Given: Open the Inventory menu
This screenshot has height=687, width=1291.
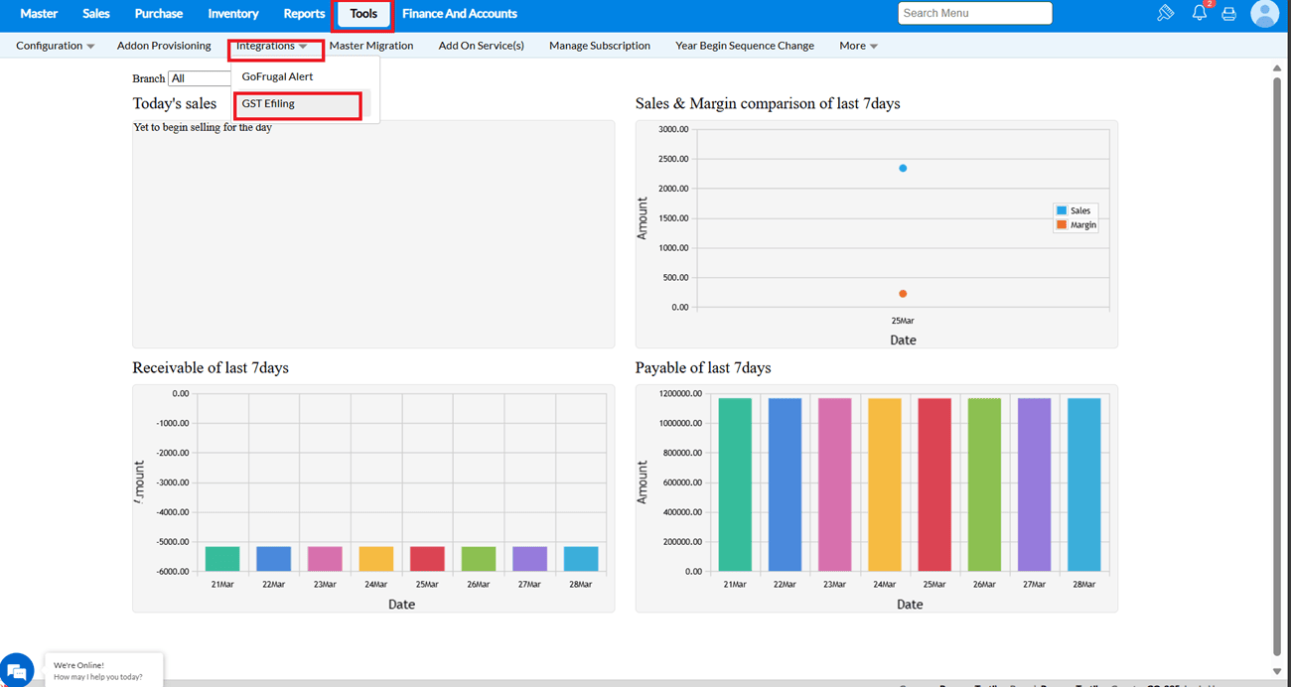Looking at the screenshot, I should 233,14.
